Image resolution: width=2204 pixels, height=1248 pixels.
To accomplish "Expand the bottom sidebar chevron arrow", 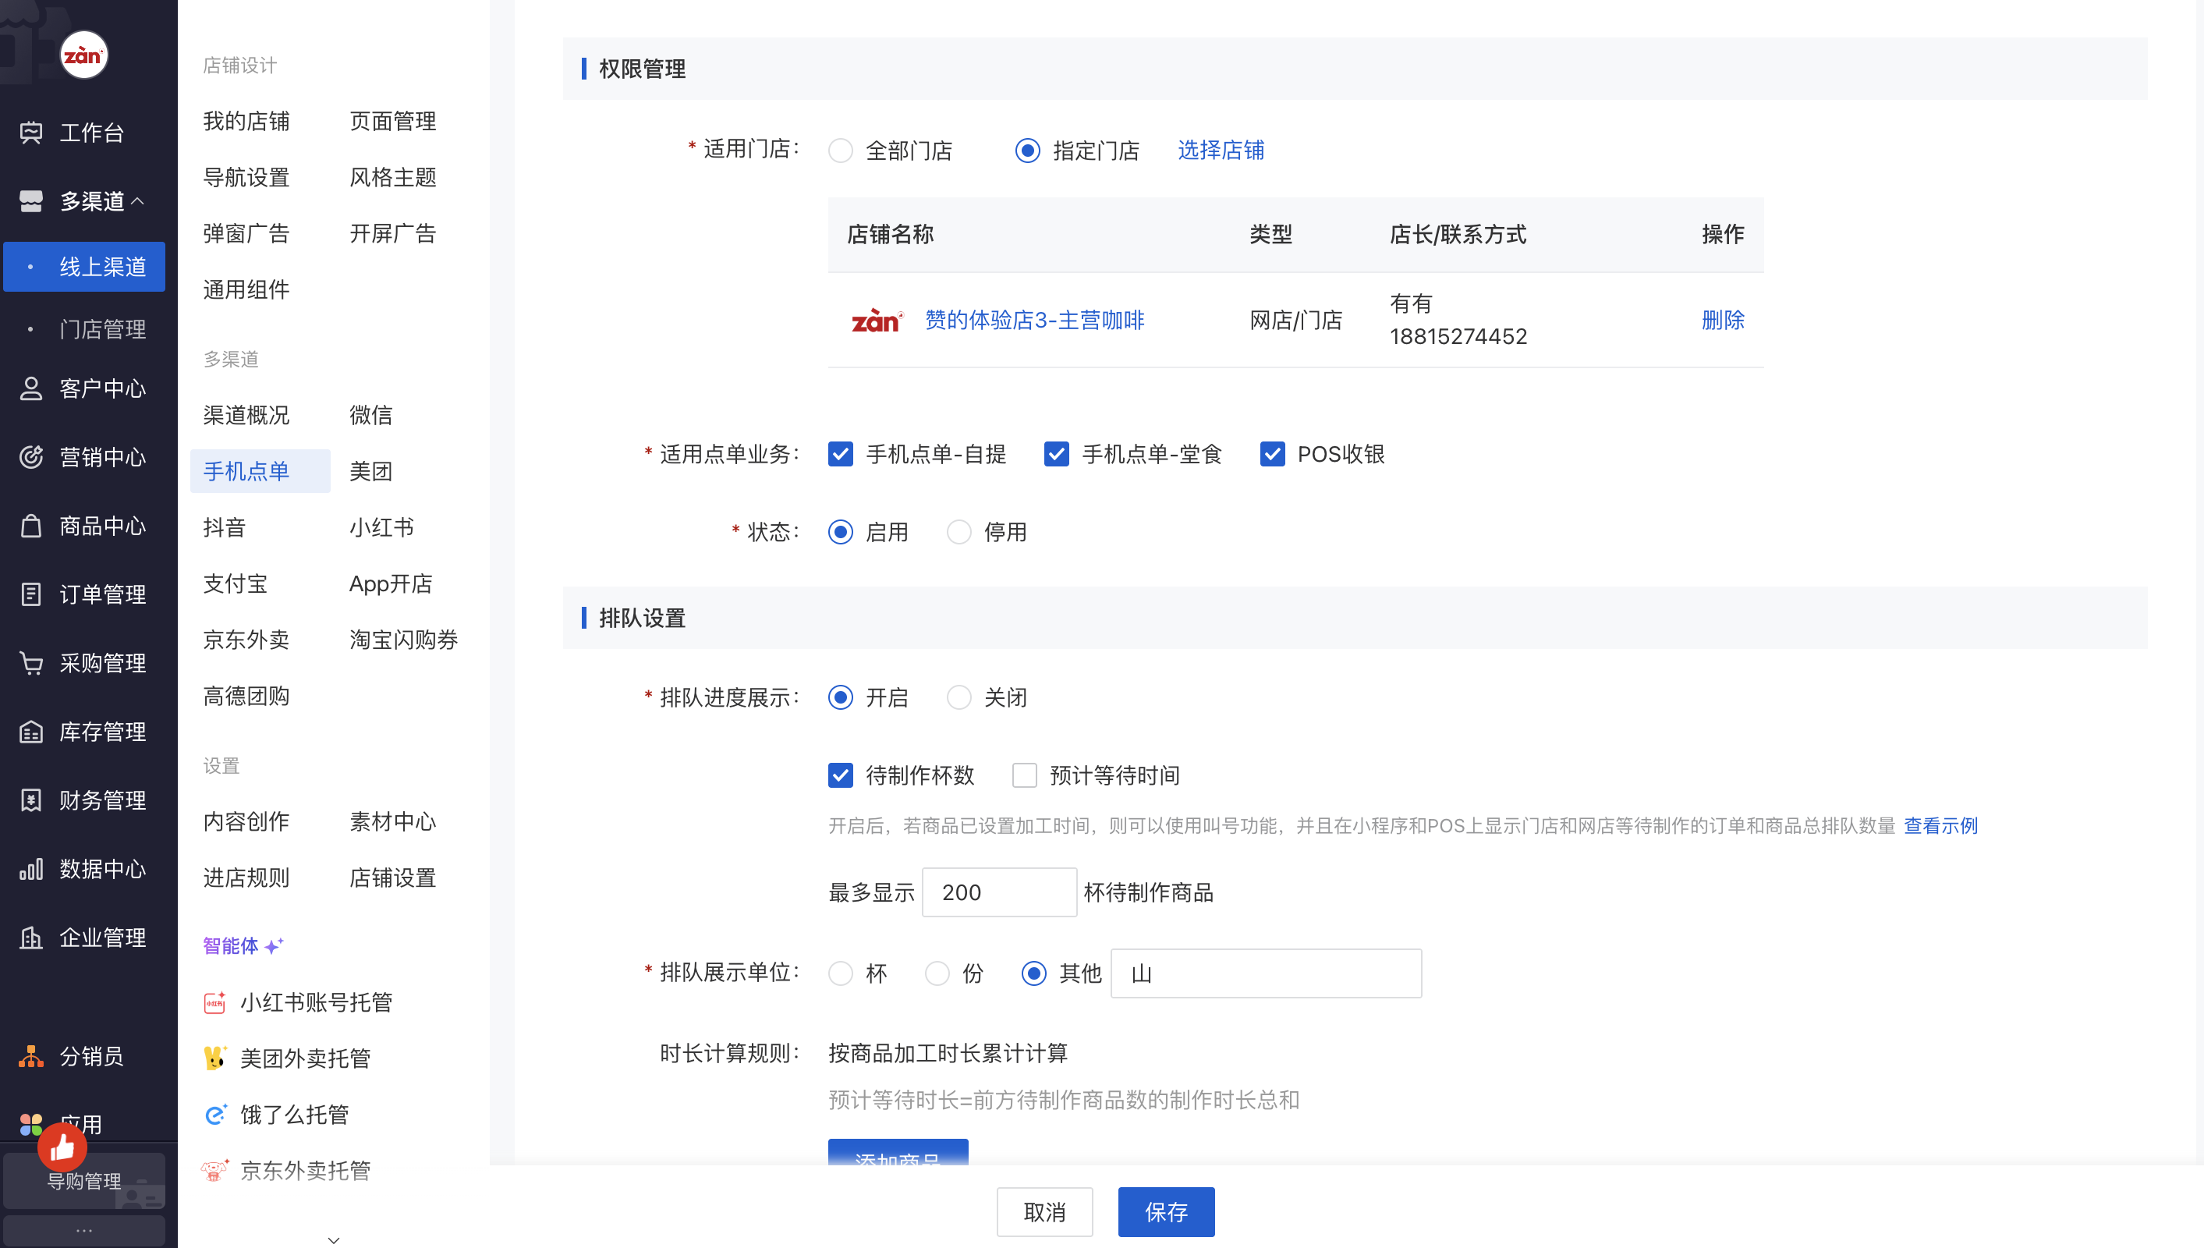I will (x=333, y=1239).
